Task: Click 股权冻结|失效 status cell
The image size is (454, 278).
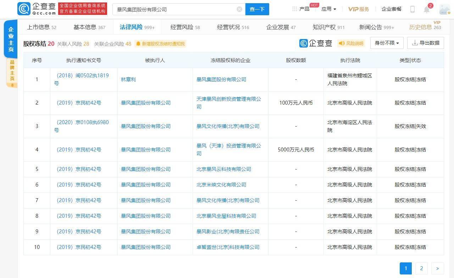Action: tap(410, 126)
